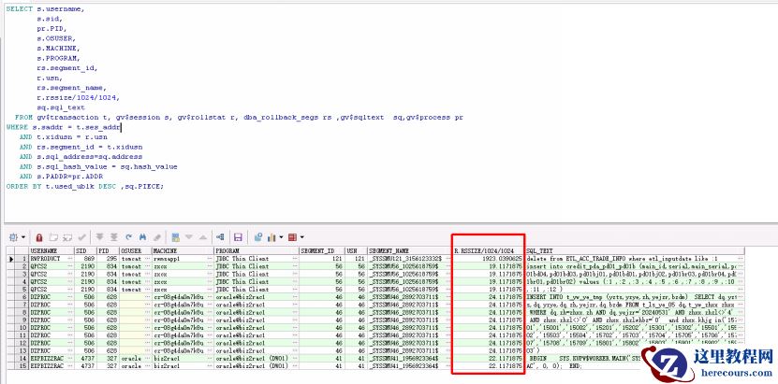Select row number 15 header in results grid

point(22,366)
